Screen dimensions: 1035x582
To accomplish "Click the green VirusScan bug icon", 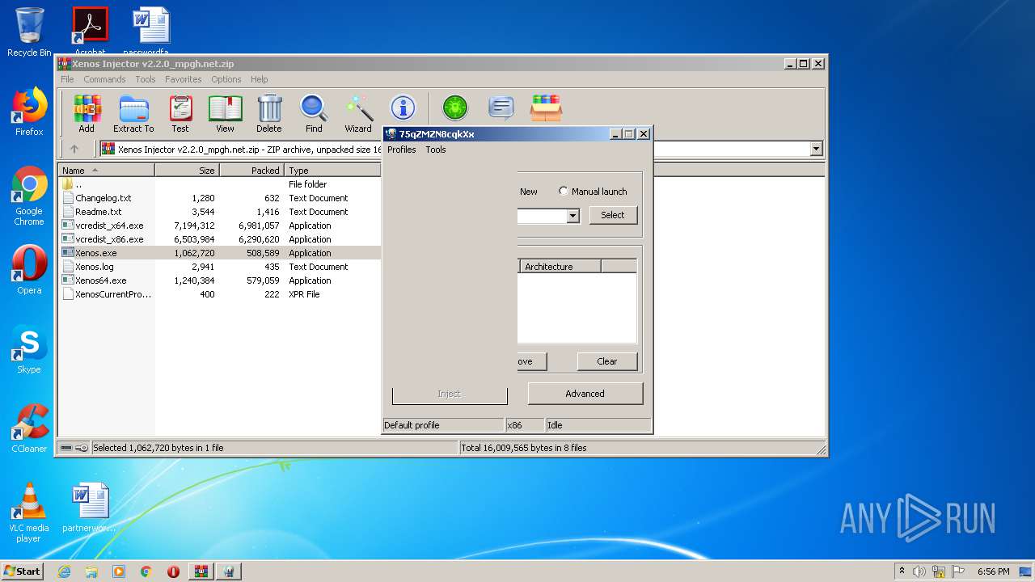I will (455, 108).
